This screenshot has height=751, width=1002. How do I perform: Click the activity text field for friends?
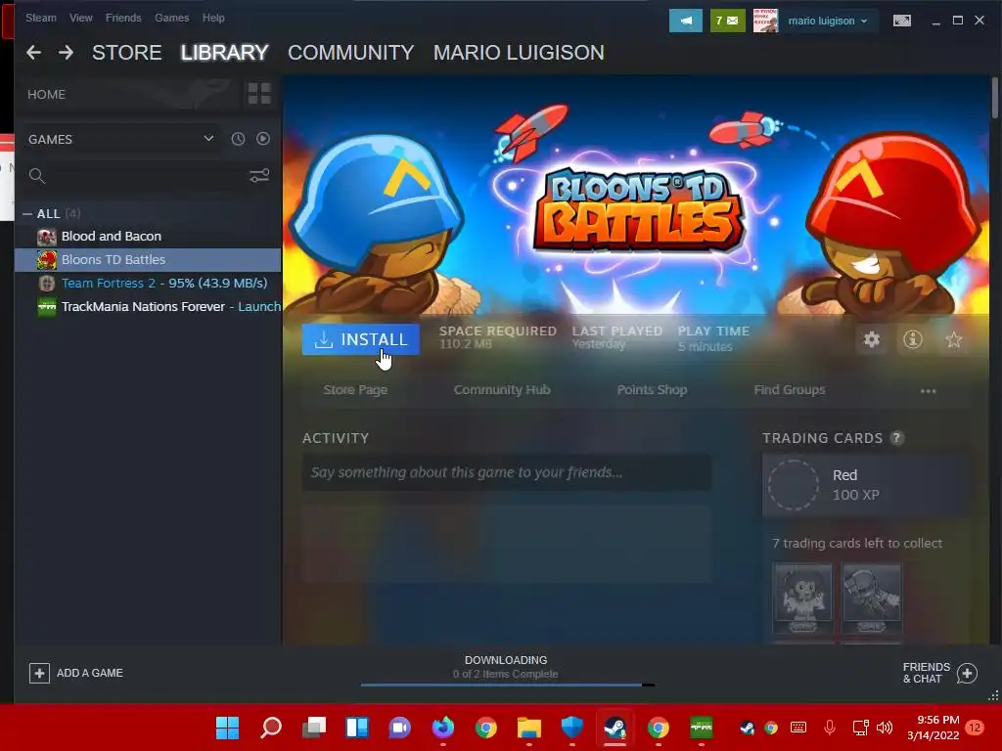(507, 472)
